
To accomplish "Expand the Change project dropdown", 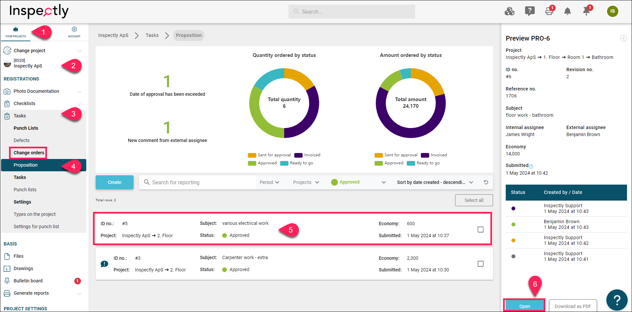I will (79, 51).
